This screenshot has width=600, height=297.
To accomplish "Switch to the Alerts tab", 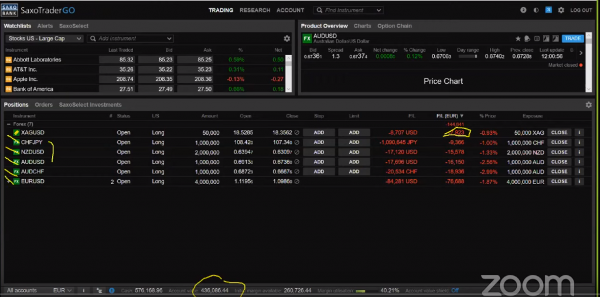I will click(x=45, y=26).
